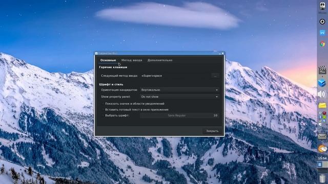Click the system tray icons cluster
The width and height of the screenshot is (328, 184).
tap(322, 119)
